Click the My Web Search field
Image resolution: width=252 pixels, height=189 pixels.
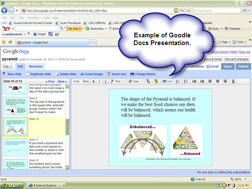[217, 11]
